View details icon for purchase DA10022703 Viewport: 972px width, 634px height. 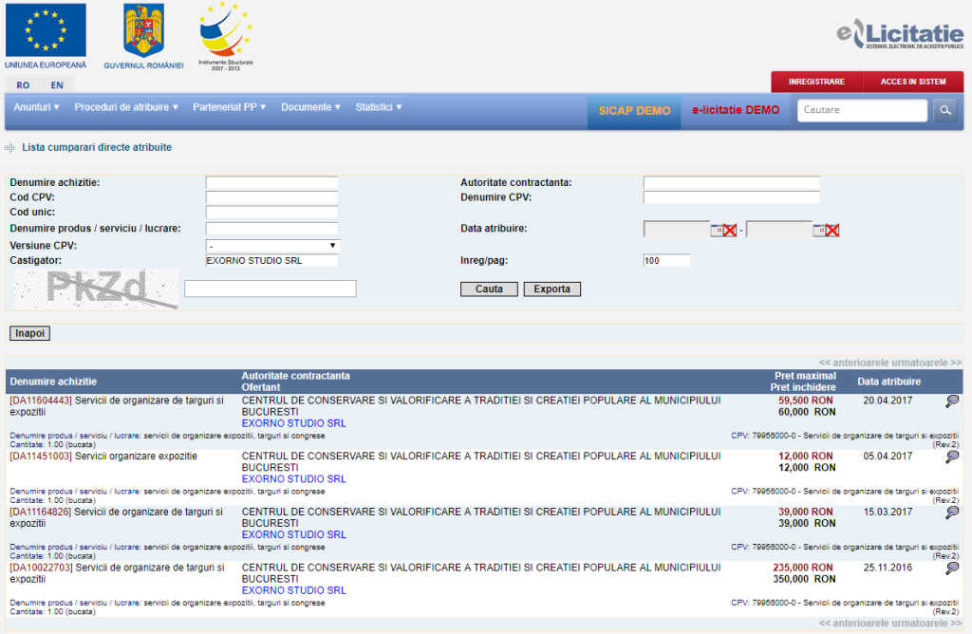coord(952,568)
